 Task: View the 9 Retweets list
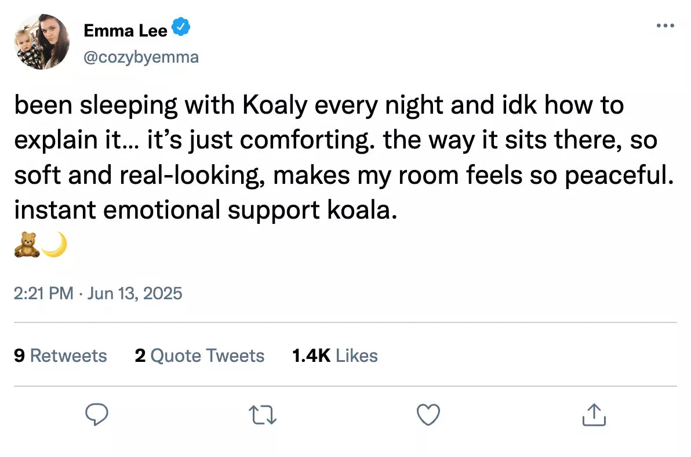[60, 356]
